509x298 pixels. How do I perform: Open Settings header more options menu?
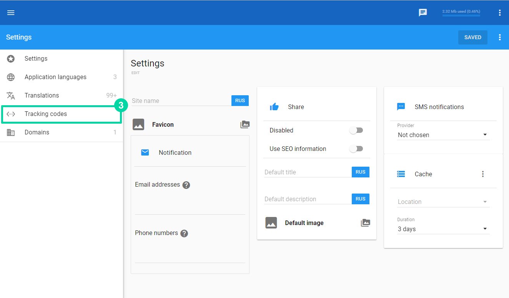point(500,37)
